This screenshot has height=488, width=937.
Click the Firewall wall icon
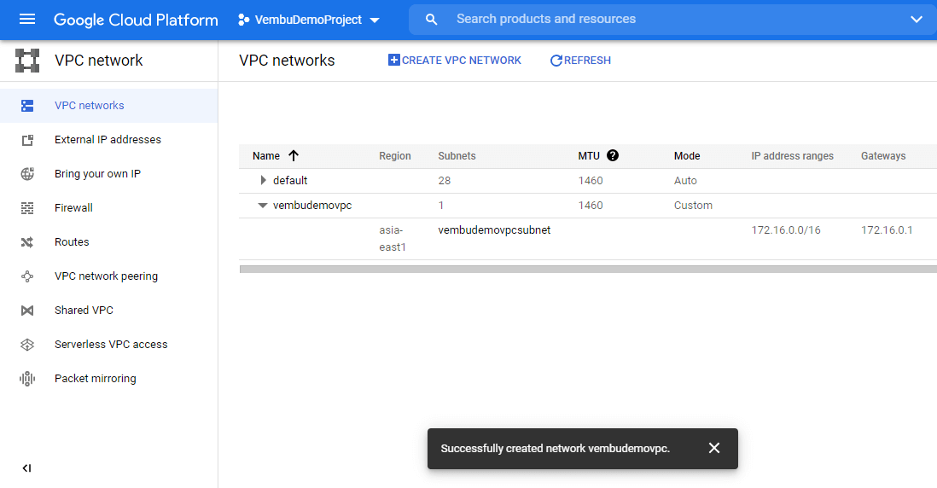click(27, 208)
